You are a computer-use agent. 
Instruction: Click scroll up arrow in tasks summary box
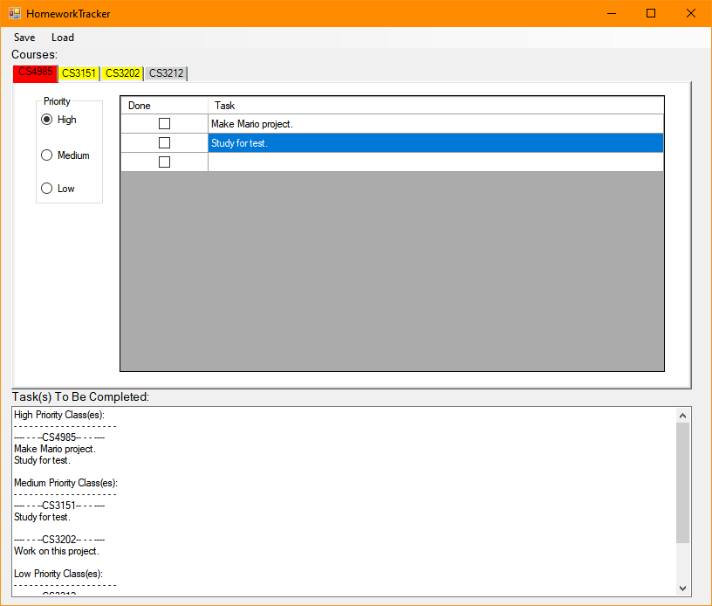coord(682,416)
